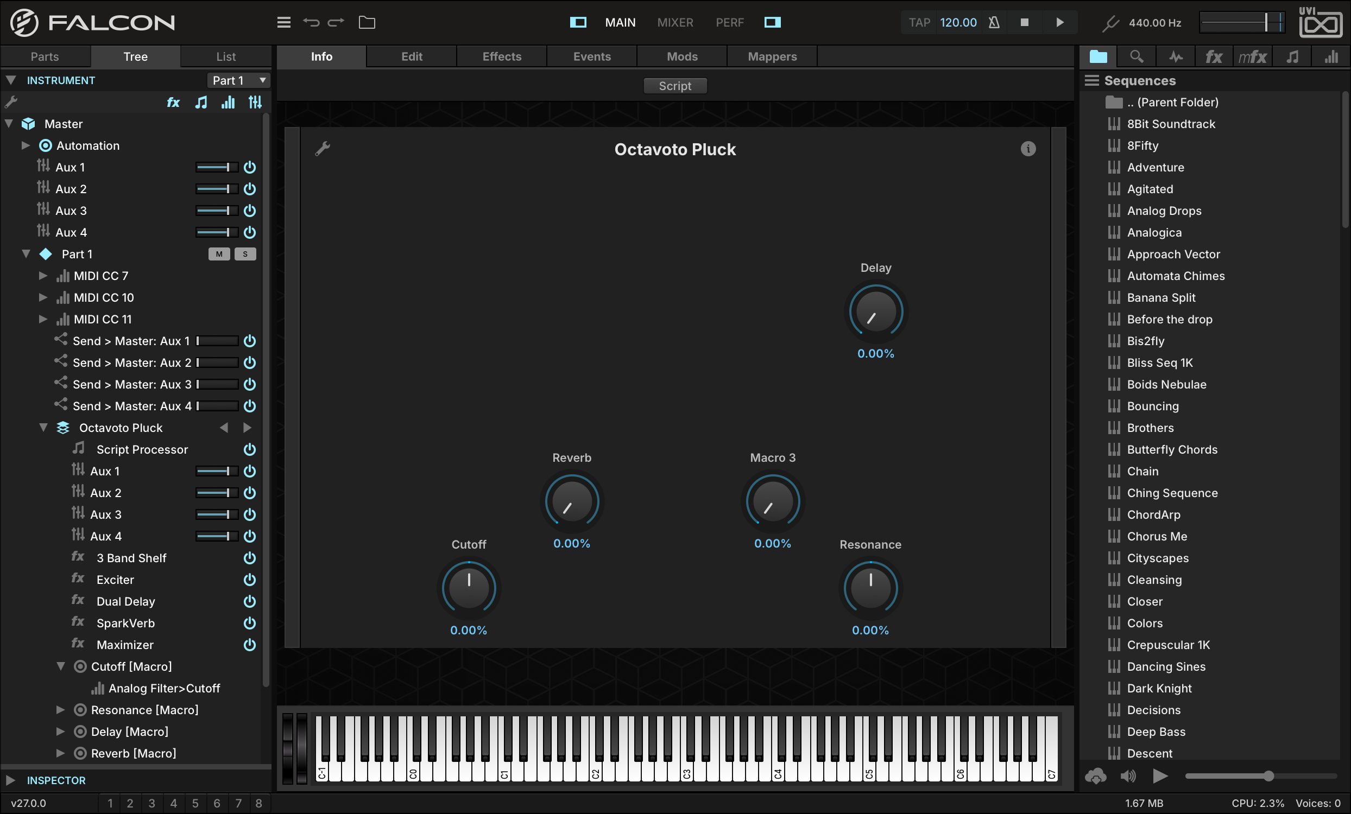Toggle modulation bars icon in tree toolbar
The width and height of the screenshot is (1351, 814).
point(228,103)
